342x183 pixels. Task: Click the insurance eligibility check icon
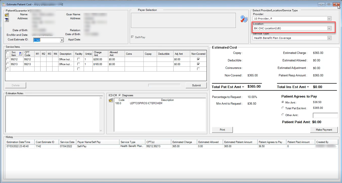244,19
